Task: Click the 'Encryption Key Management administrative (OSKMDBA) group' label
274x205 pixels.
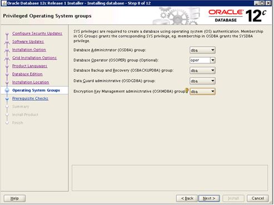Action: pos(129,91)
